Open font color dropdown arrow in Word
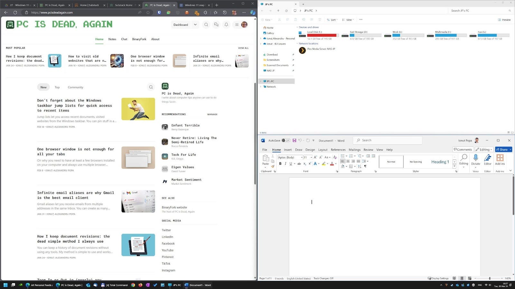 335,164
